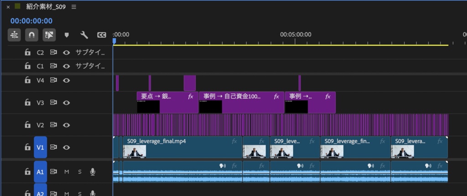Toggle insert sequence as nest button
Viewport: 467px width, 196px height.
(14, 35)
